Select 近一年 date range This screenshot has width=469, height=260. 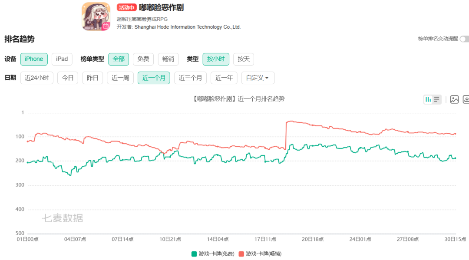(x=224, y=78)
